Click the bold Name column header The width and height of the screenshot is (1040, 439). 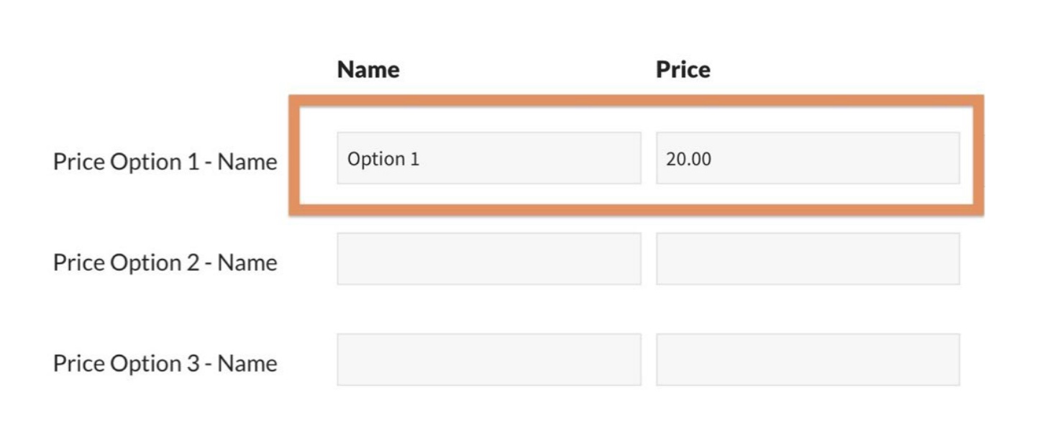(368, 70)
